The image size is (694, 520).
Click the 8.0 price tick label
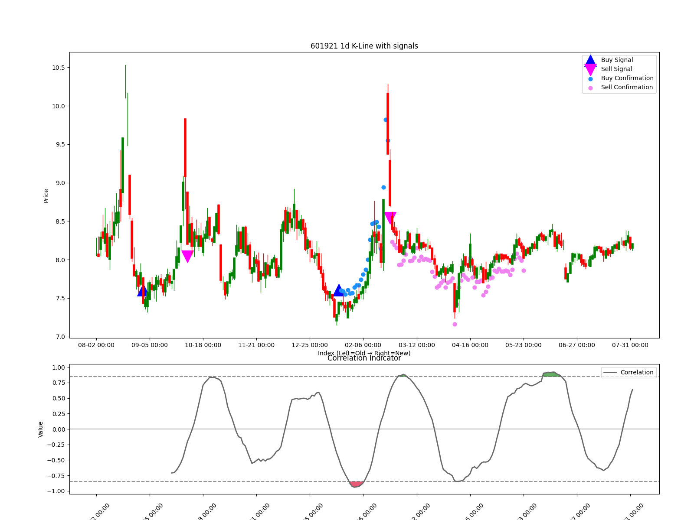point(60,260)
